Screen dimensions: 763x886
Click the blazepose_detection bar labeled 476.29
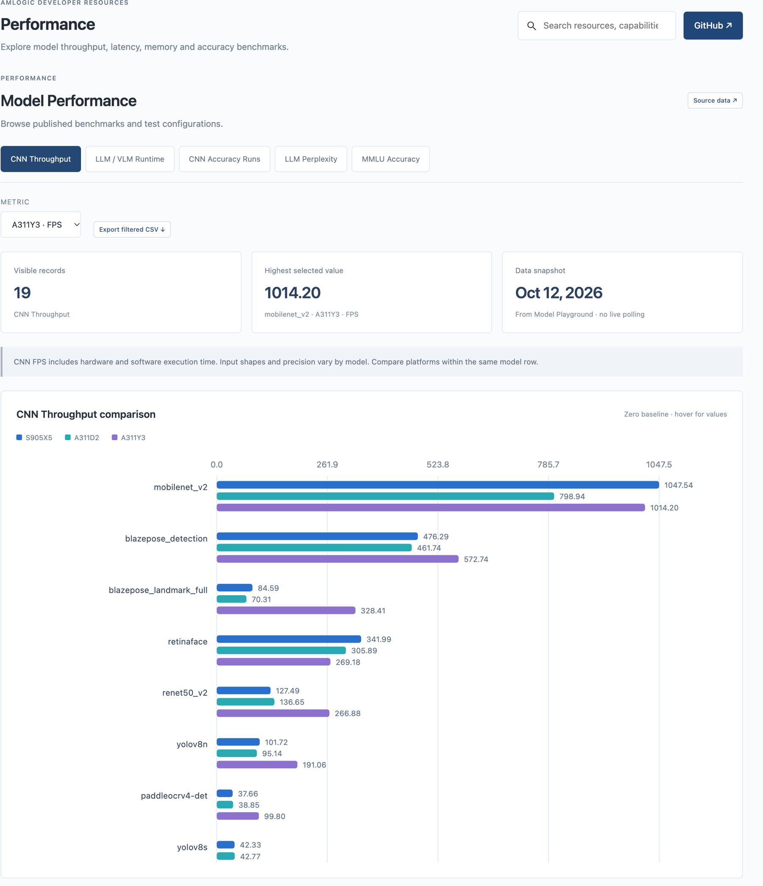pos(317,536)
